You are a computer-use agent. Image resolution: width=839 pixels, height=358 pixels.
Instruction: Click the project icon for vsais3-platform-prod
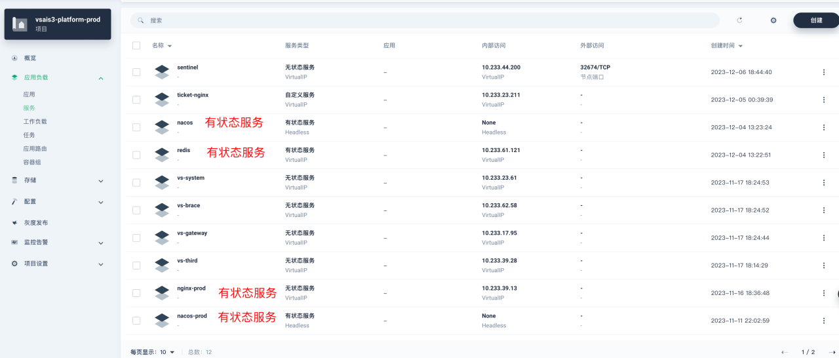20,24
